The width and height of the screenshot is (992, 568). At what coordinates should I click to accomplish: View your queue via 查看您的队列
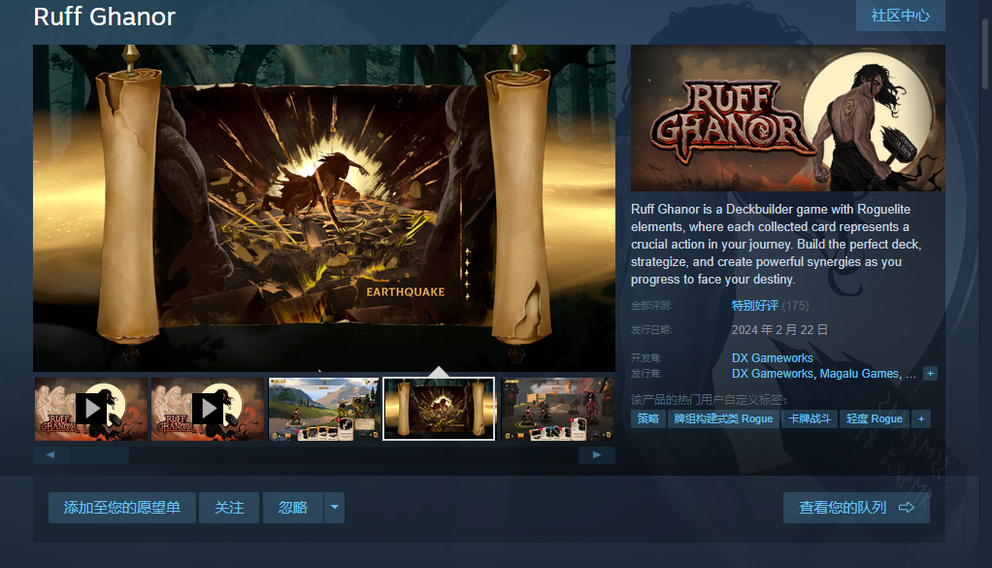pyautogui.click(x=856, y=508)
